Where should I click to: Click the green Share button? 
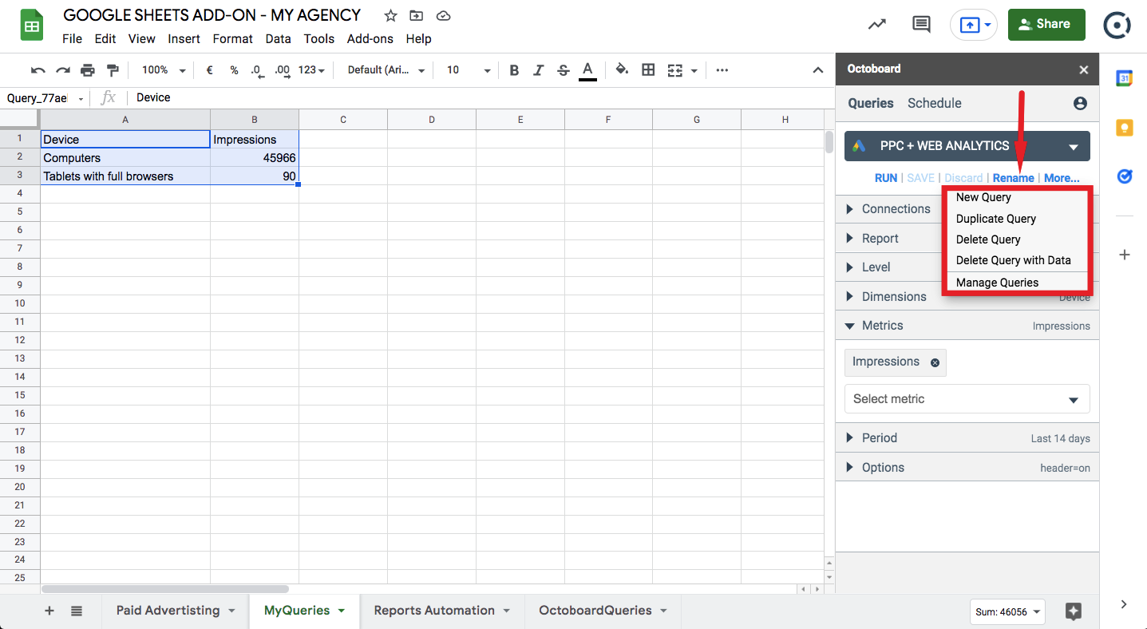1046,25
